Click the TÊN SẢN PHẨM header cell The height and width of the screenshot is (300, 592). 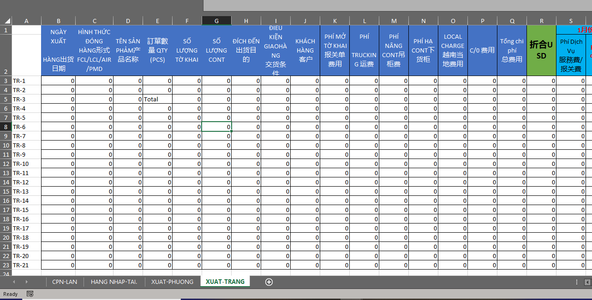pyautogui.click(x=128, y=51)
